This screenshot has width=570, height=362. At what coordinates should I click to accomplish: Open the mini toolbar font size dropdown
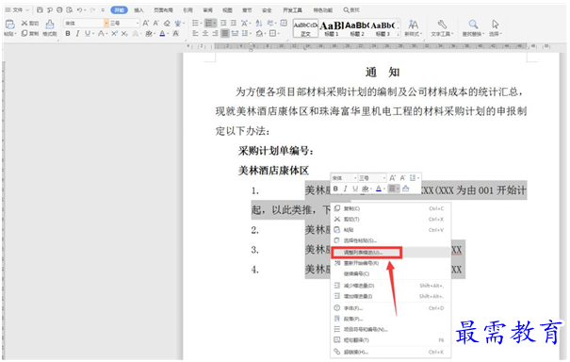(x=384, y=178)
